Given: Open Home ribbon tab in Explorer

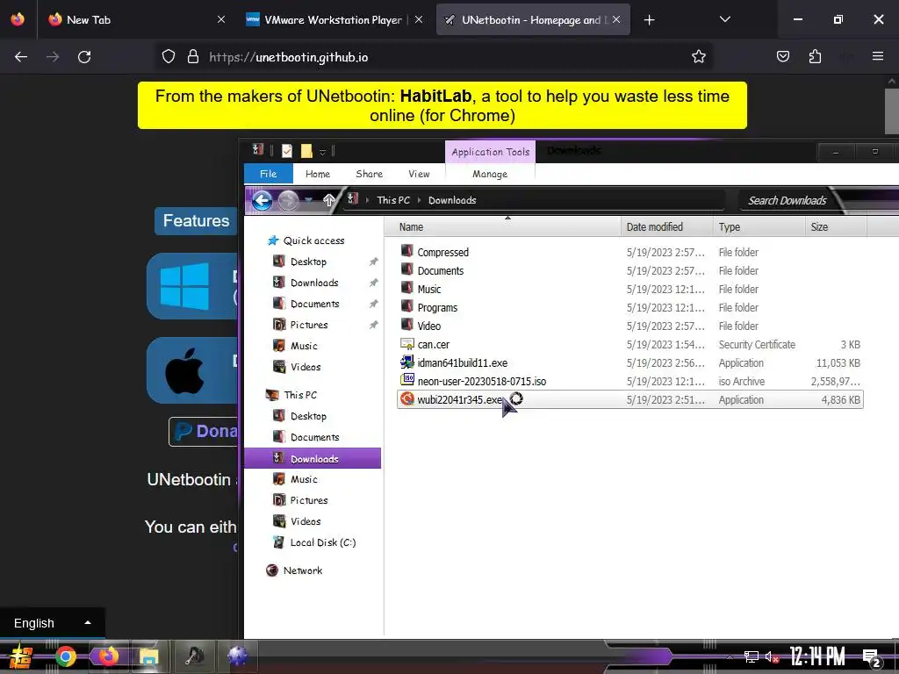Looking at the screenshot, I should pos(318,174).
